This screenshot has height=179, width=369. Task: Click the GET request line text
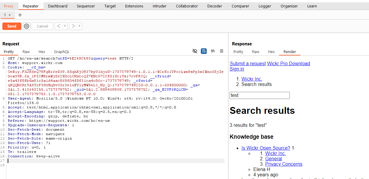pyautogui.click(x=71, y=58)
